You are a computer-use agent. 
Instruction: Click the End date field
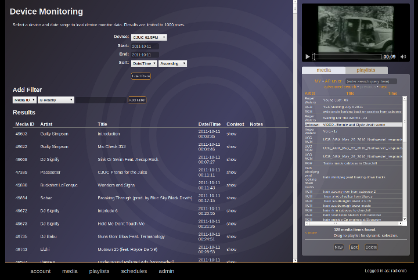145,55
